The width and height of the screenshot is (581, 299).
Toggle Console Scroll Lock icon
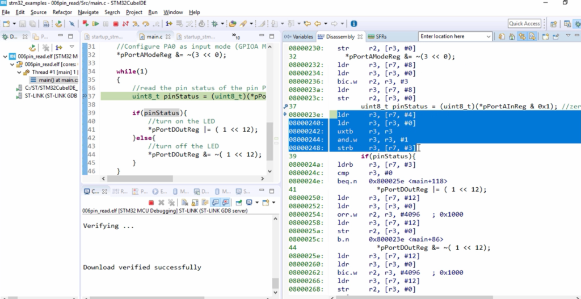(195, 203)
